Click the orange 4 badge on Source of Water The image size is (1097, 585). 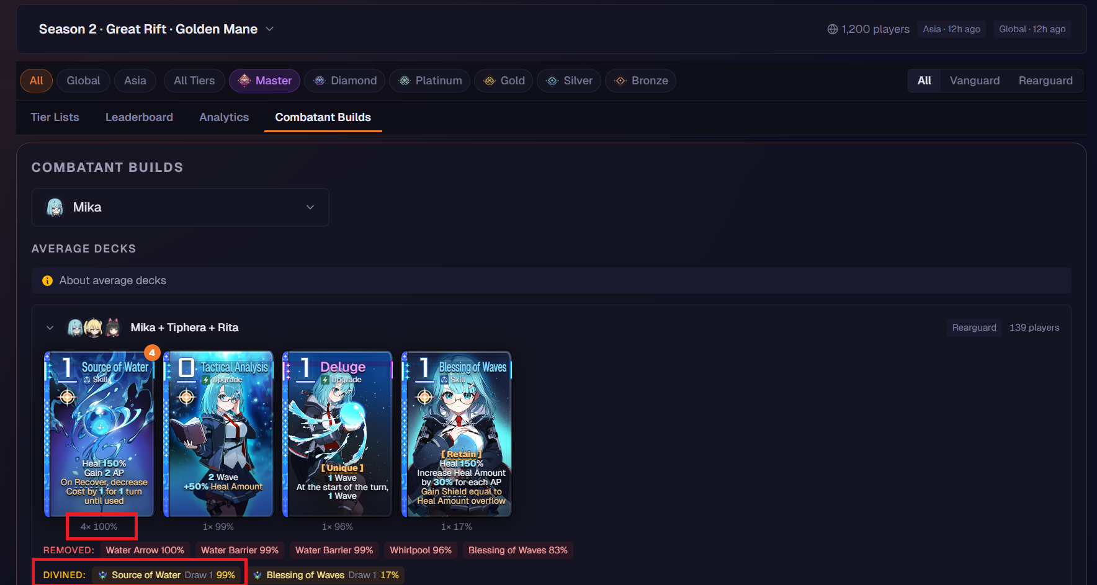152,353
